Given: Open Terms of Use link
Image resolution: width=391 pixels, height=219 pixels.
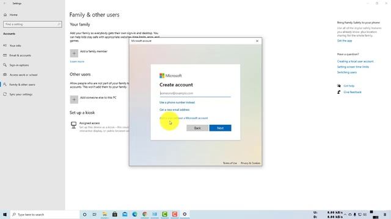Looking at the screenshot, I should click(x=230, y=163).
